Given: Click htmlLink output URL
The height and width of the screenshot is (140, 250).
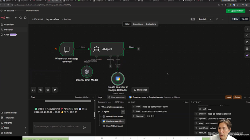Looking at the screenshot, I should [229, 134].
